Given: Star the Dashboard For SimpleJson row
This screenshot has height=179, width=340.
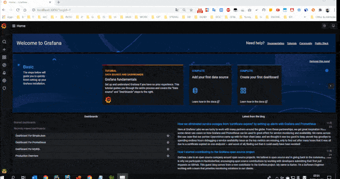Looking at the screenshot, I should (x=168, y=136).
